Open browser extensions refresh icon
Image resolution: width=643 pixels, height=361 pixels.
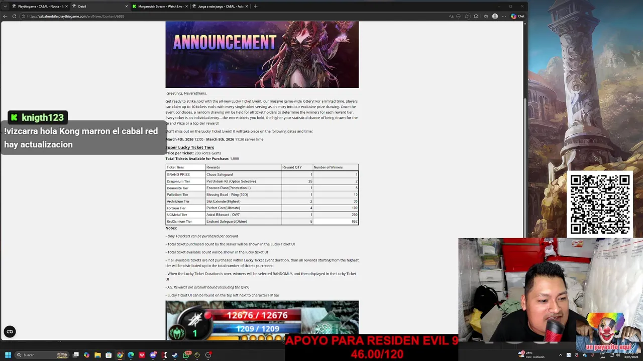tap(476, 16)
